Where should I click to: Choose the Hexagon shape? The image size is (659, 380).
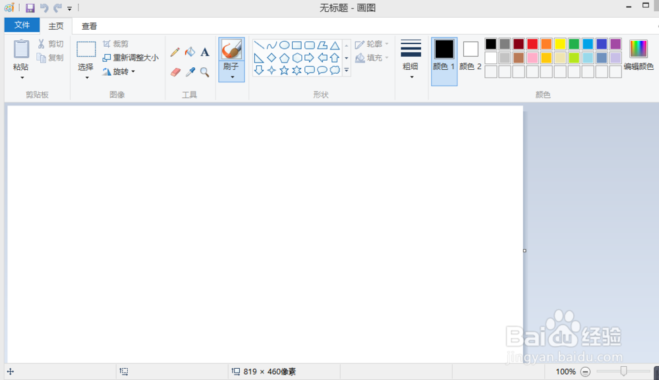(297, 58)
